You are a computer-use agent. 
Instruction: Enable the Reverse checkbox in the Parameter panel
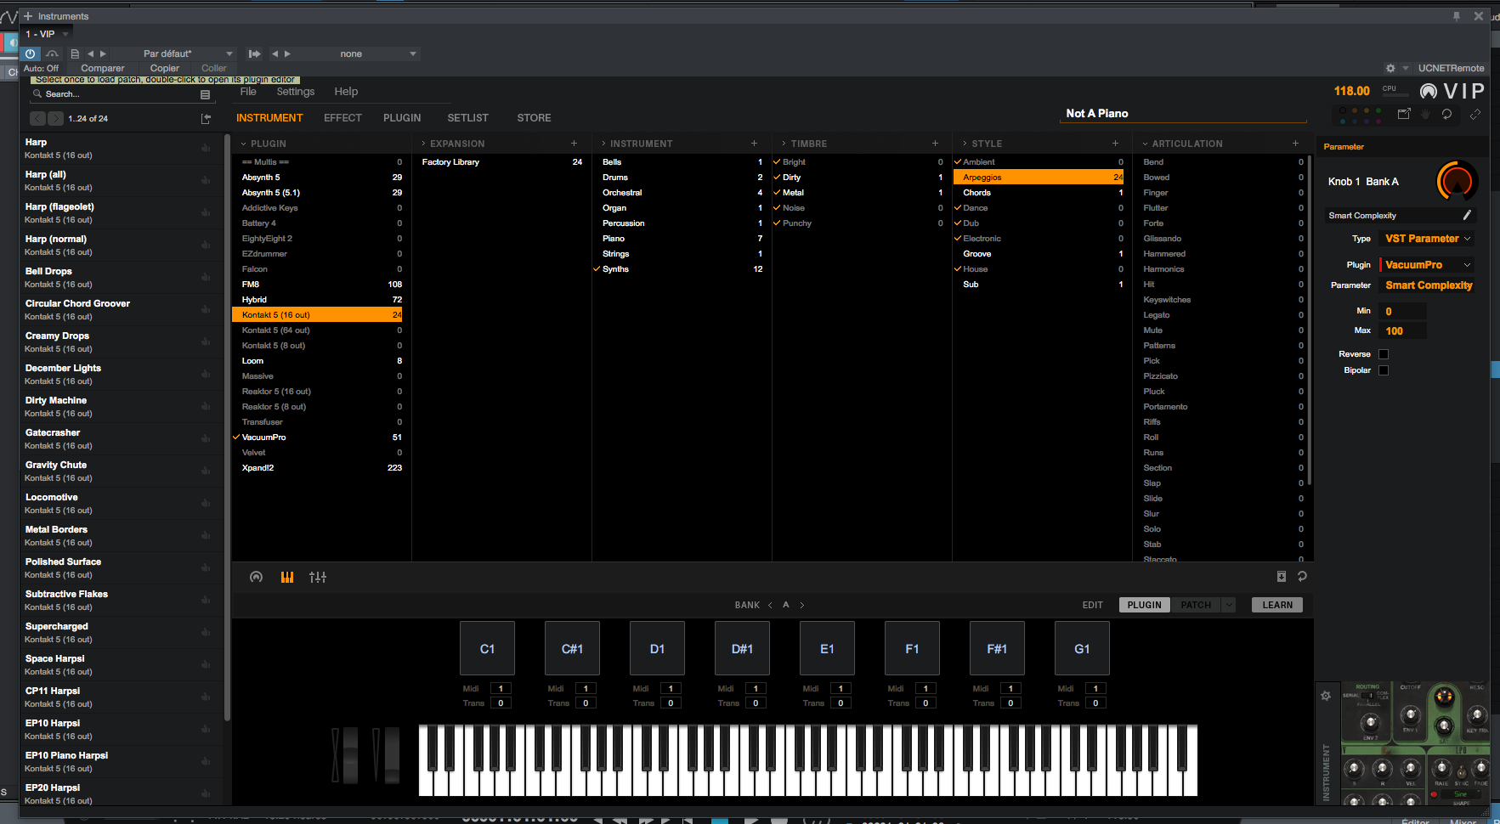(x=1383, y=353)
